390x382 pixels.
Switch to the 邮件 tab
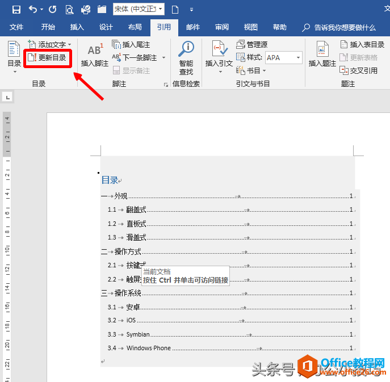point(193,27)
